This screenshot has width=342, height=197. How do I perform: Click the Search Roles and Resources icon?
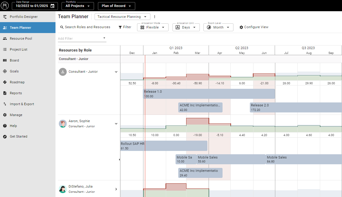point(62,27)
